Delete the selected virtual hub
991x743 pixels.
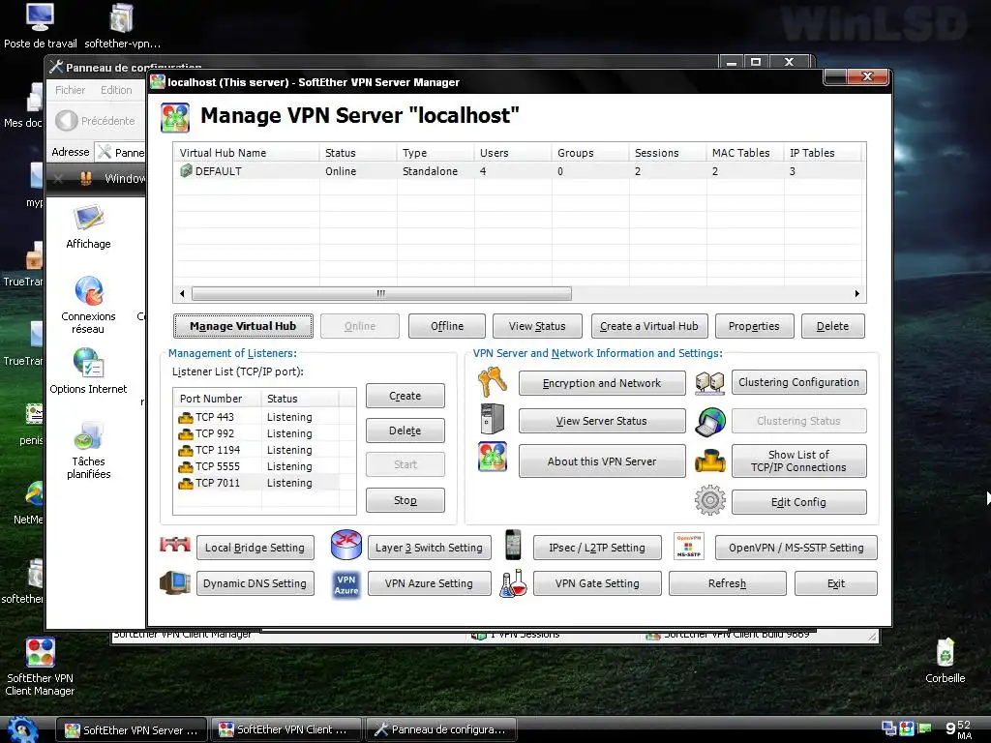pos(832,326)
